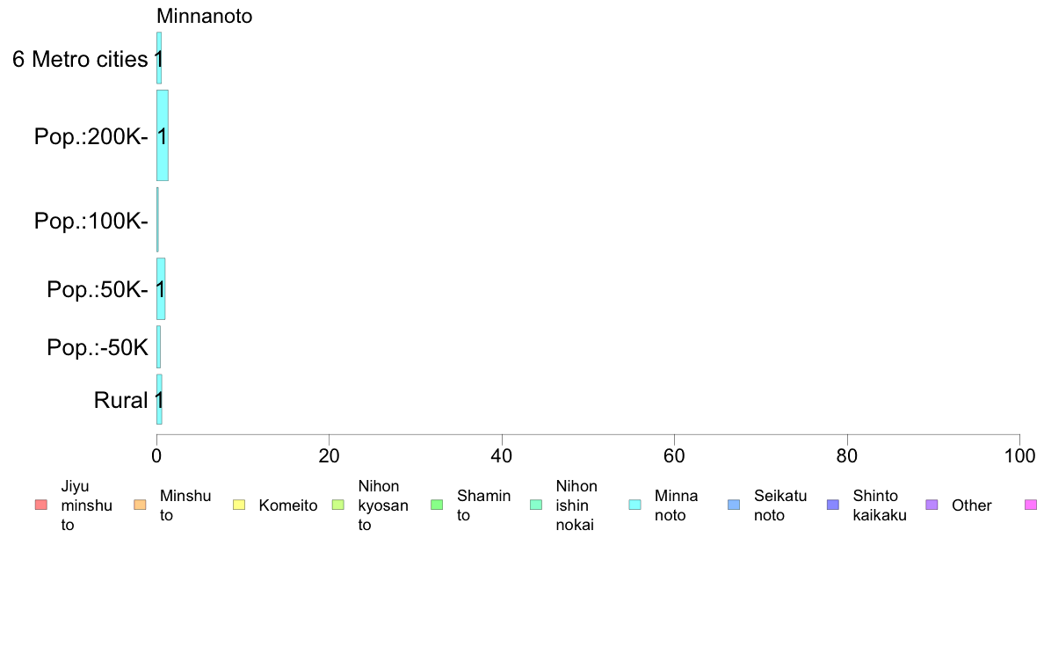Click the Jiyu minshu to red legend swatch
The image size is (1044, 647).
point(41,505)
